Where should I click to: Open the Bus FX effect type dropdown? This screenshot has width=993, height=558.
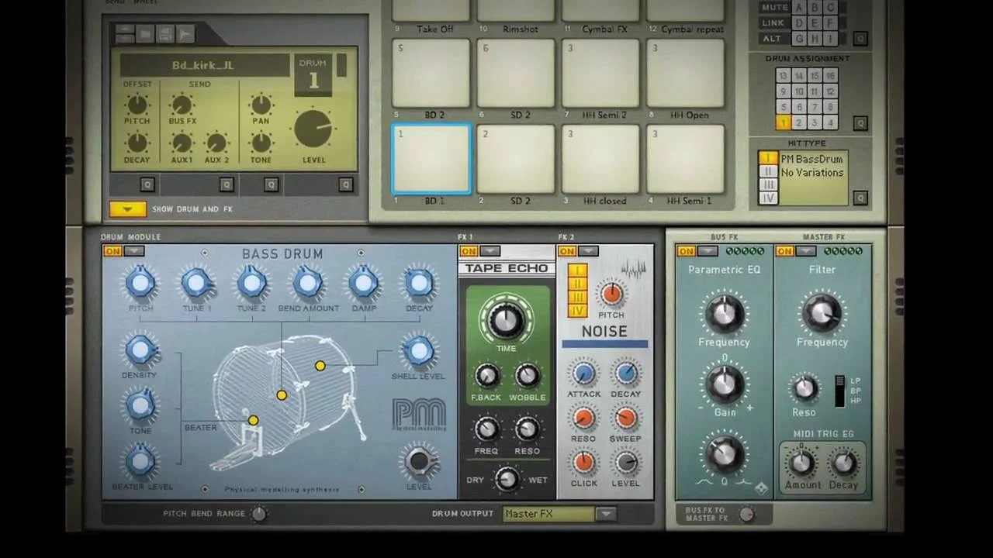707,251
